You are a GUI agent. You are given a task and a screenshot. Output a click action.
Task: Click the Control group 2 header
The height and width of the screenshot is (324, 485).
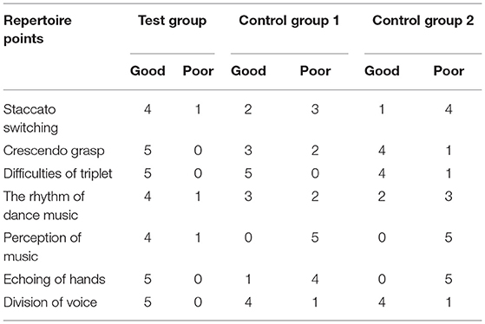click(x=423, y=21)
